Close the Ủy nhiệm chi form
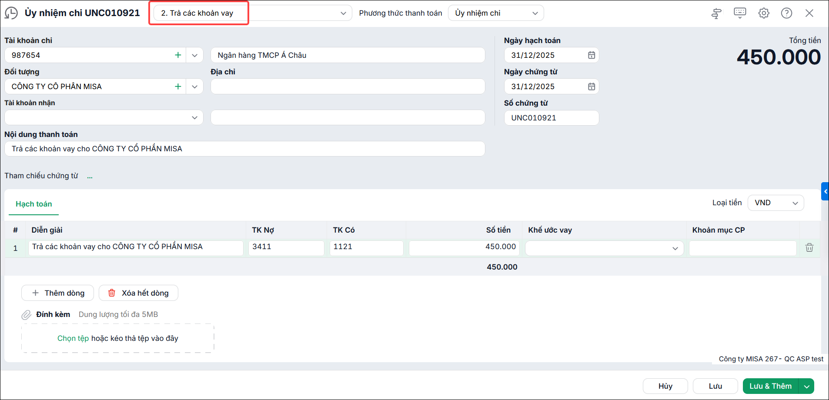 (x=809, y=13)
